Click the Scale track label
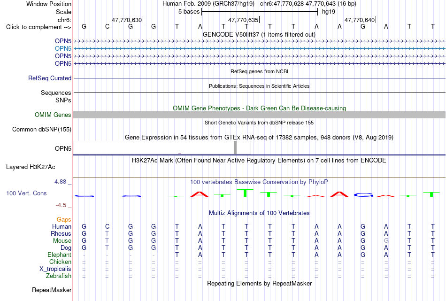This screenshot has height=301, width=446. click(63, 12)
